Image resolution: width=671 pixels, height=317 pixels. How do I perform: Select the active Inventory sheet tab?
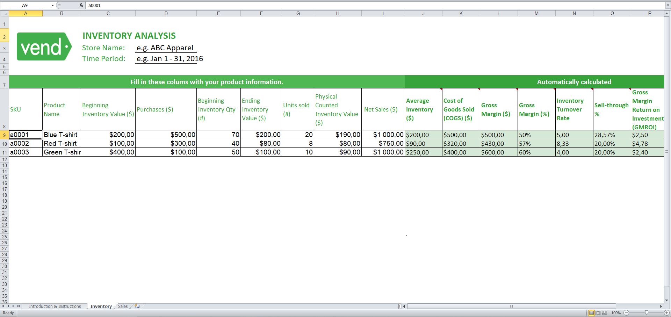101,307
